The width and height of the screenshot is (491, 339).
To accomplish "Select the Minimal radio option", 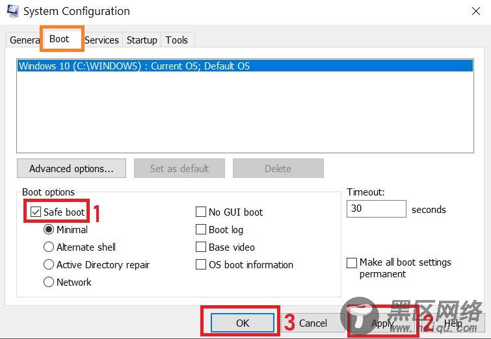I will (49, 229).
